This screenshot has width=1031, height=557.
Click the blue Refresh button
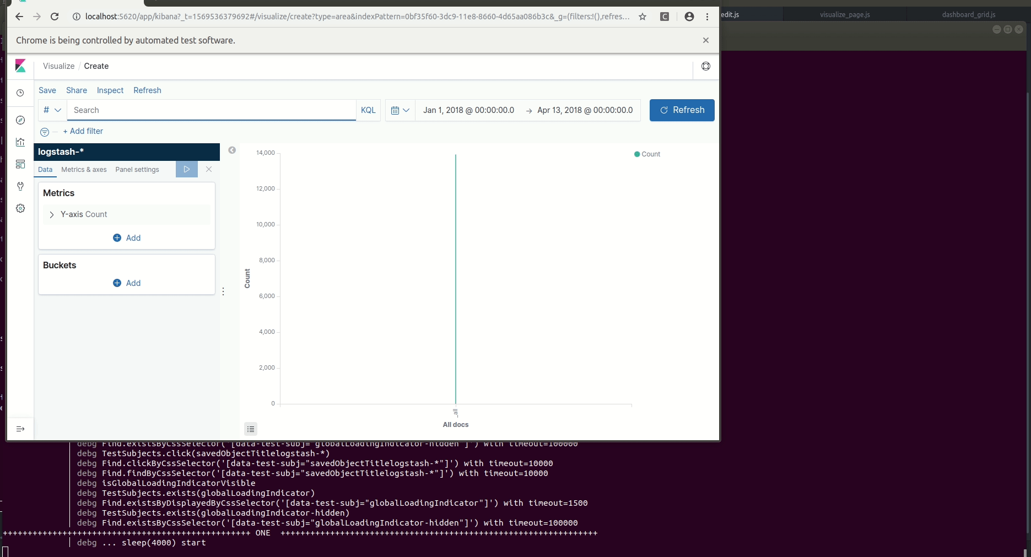click(682, 110)
